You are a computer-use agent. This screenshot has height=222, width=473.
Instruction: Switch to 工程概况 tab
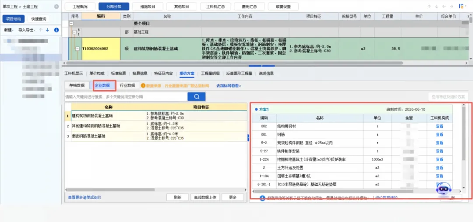click(x=80, y=6)
